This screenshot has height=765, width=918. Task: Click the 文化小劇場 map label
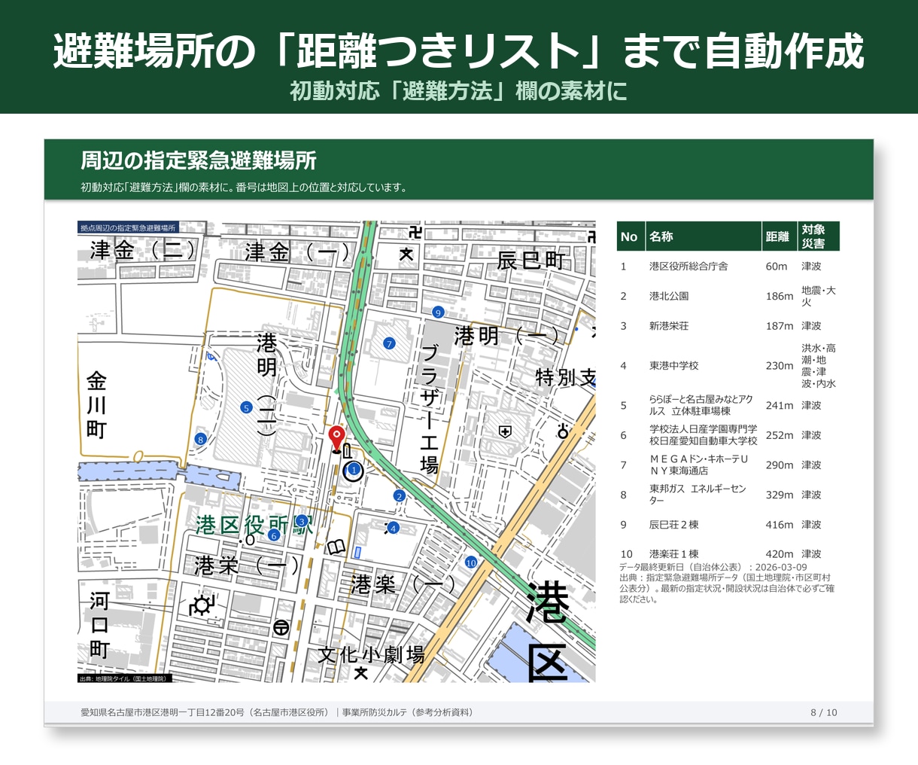[x=371, y=655]
